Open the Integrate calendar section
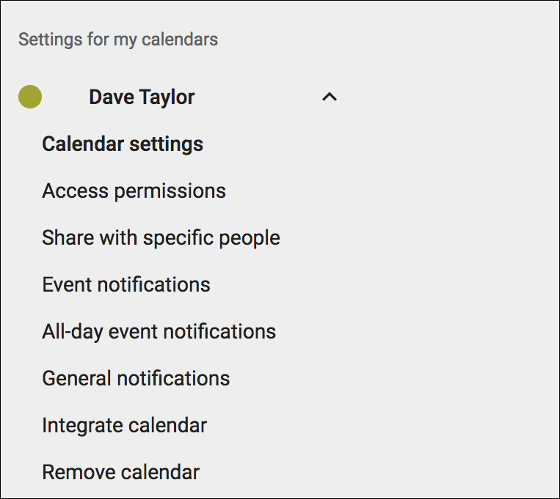Screen dimensions: 560x499 tap(124, 426)
